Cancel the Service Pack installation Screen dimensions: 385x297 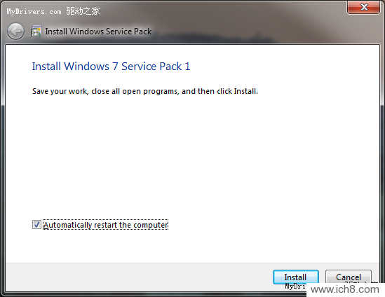[348, 277]
